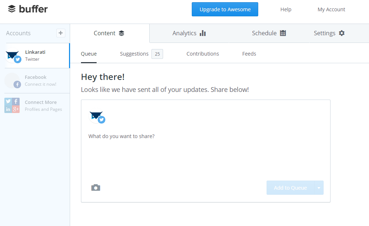Click the 'Hey there!' heading
369x226 pixels.
click(103, 77)
